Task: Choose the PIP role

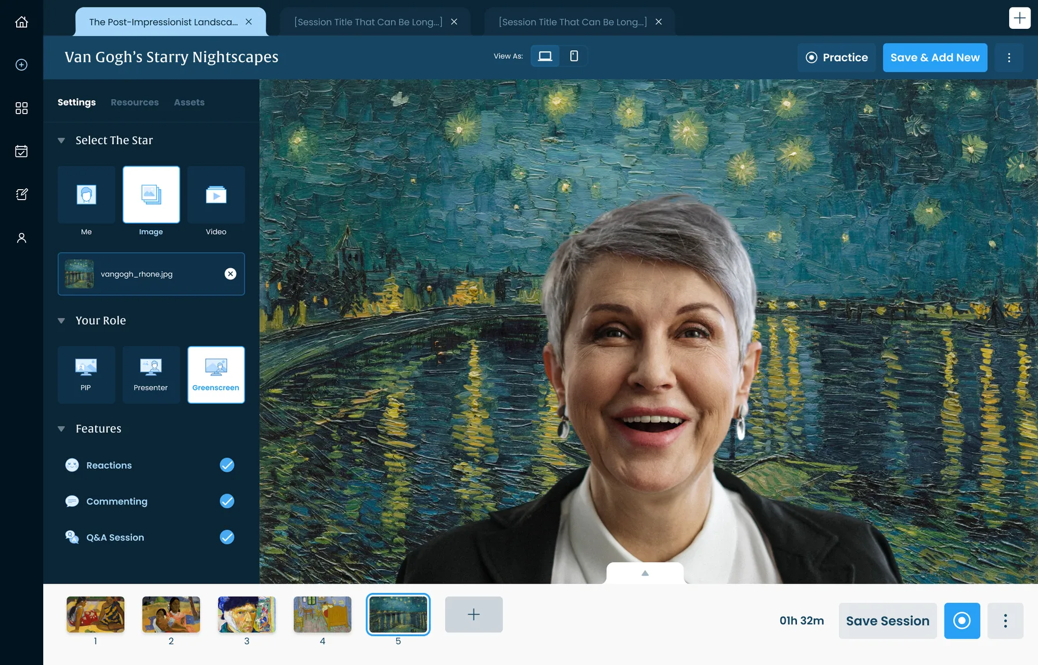Action: pos(86,375)
